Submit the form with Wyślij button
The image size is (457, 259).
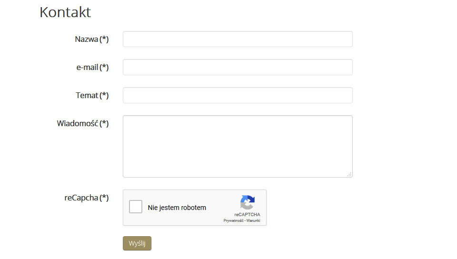(x=137, y=243)
